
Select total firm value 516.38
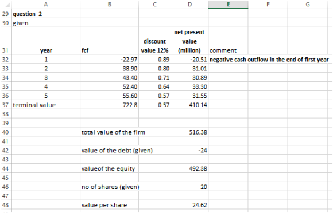pos(189,132)
